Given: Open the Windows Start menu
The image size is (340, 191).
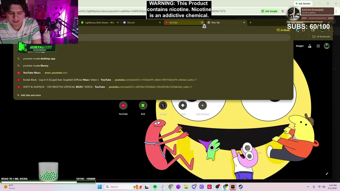Looking at the screenshot, I should point(100,187).
